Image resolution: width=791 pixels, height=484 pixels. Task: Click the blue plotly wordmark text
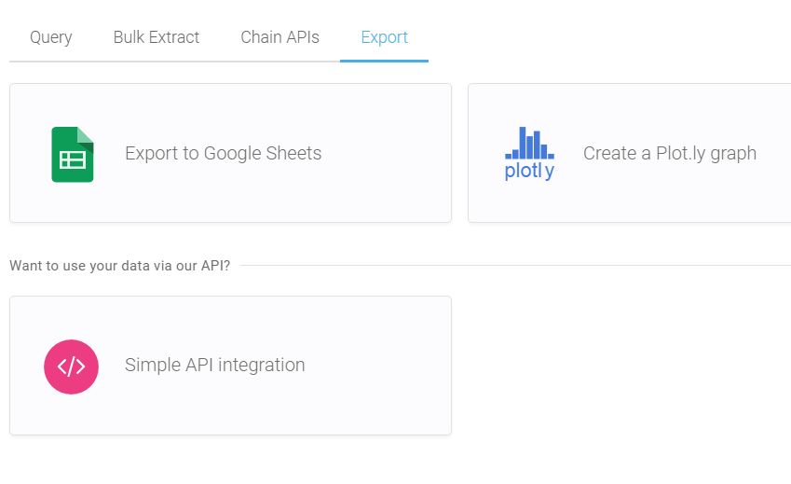pyautogui.click(x=530, y=171)
